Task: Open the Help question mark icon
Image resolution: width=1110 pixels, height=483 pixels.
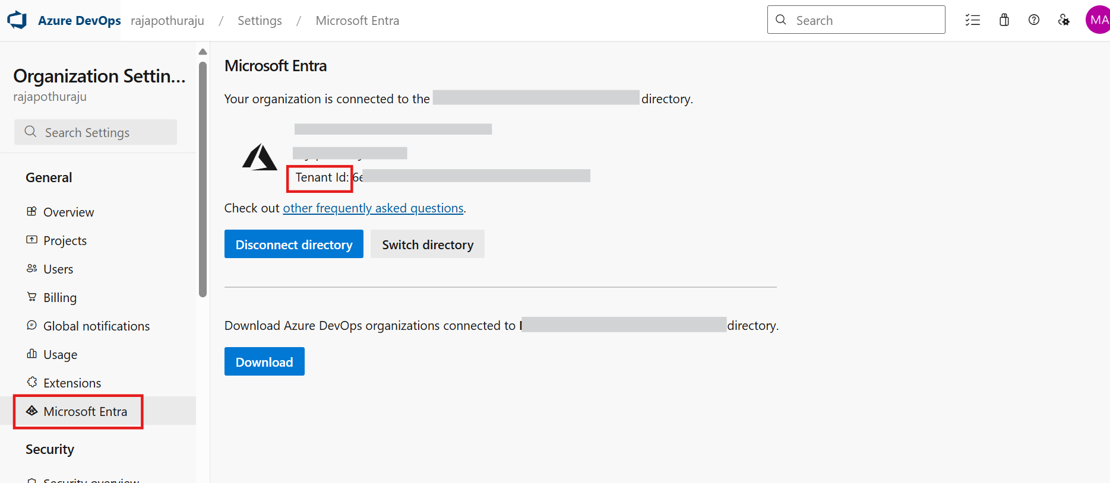Action: (1034, 20)
